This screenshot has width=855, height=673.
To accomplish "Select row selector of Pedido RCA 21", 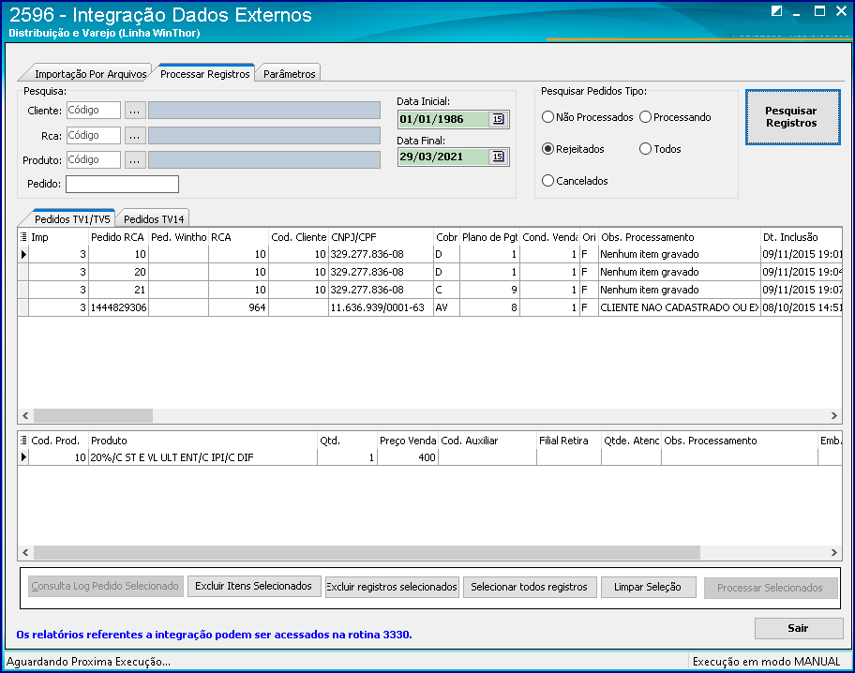I will pos(23,290).
